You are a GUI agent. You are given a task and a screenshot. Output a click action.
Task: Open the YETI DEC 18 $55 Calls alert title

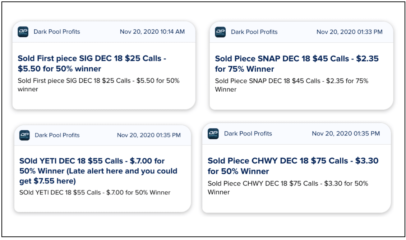[x=98, y=171]
